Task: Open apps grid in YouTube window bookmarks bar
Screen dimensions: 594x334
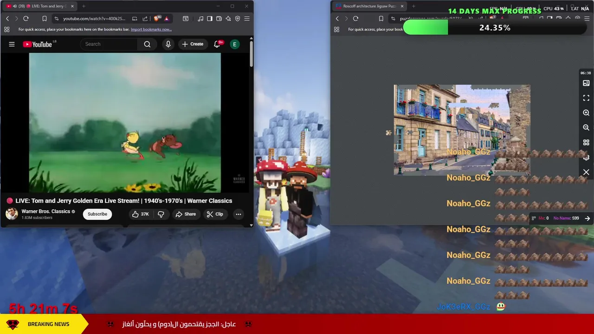Action: (6, 29)
